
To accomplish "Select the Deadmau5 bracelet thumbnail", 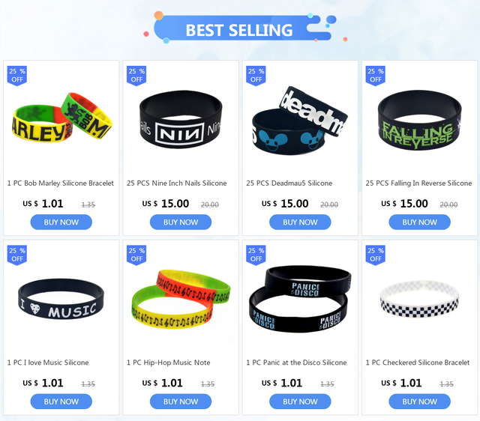I will (x=299, y=120).
